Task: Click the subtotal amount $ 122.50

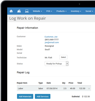Action: coord(86,96)
